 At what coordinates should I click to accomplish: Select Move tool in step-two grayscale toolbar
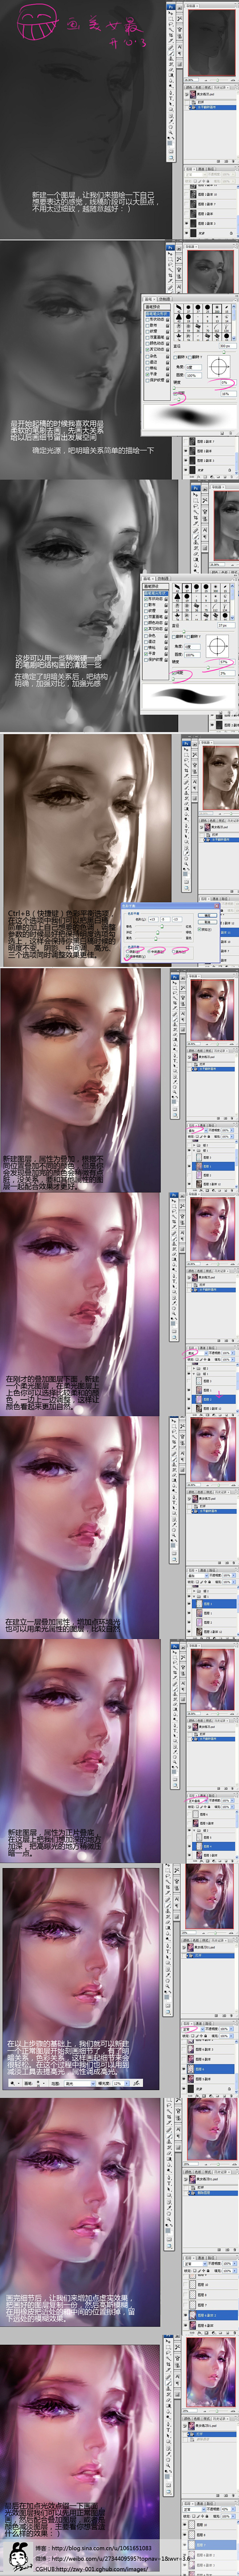[x=170, y=254]
